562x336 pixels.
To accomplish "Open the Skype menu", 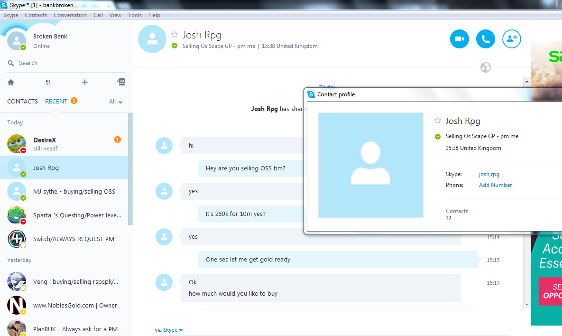I will click(11, 15).
